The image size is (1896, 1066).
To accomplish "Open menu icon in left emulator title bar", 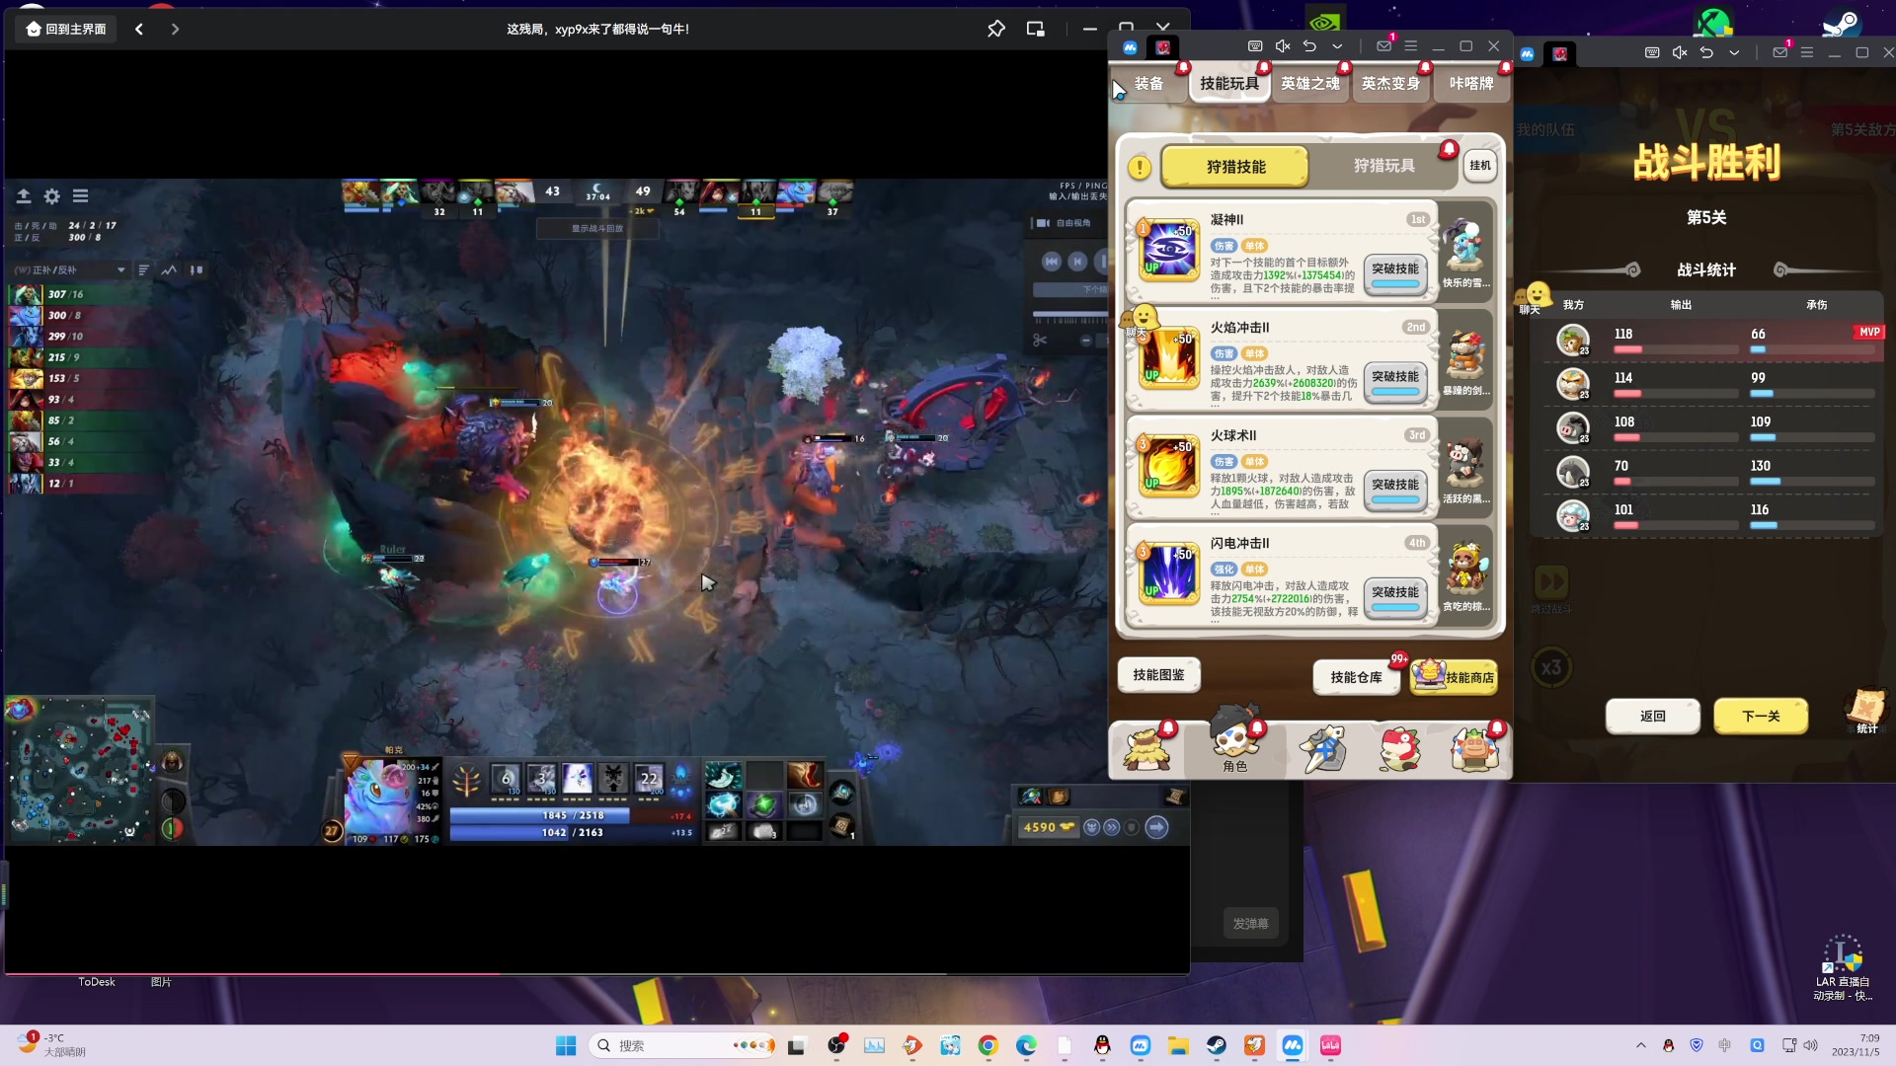I will pos(1410,46).
